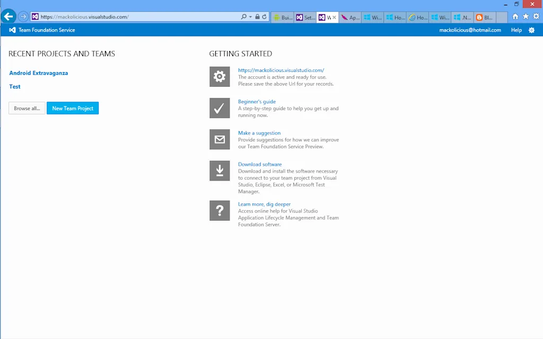Open the settings gear in blue header
The image size is (543, 339).
531,30
